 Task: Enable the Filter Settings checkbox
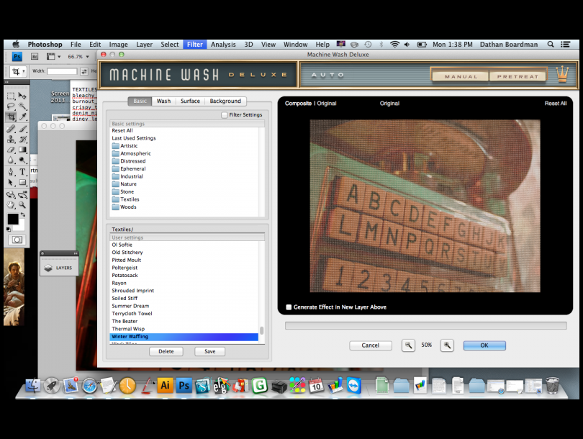(x=224, y=115)
